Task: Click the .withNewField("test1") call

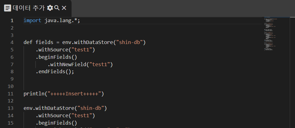Action: pyautogui.click(x=80, y=64)
